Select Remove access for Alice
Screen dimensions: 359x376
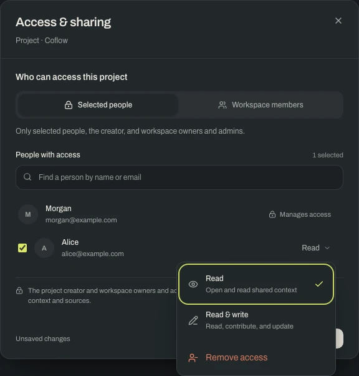click(x=256, y=357)
